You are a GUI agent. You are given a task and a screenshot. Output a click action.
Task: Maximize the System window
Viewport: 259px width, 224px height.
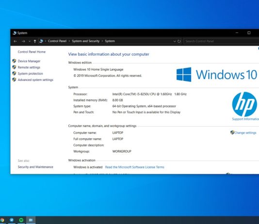click(x=249, y=33)
